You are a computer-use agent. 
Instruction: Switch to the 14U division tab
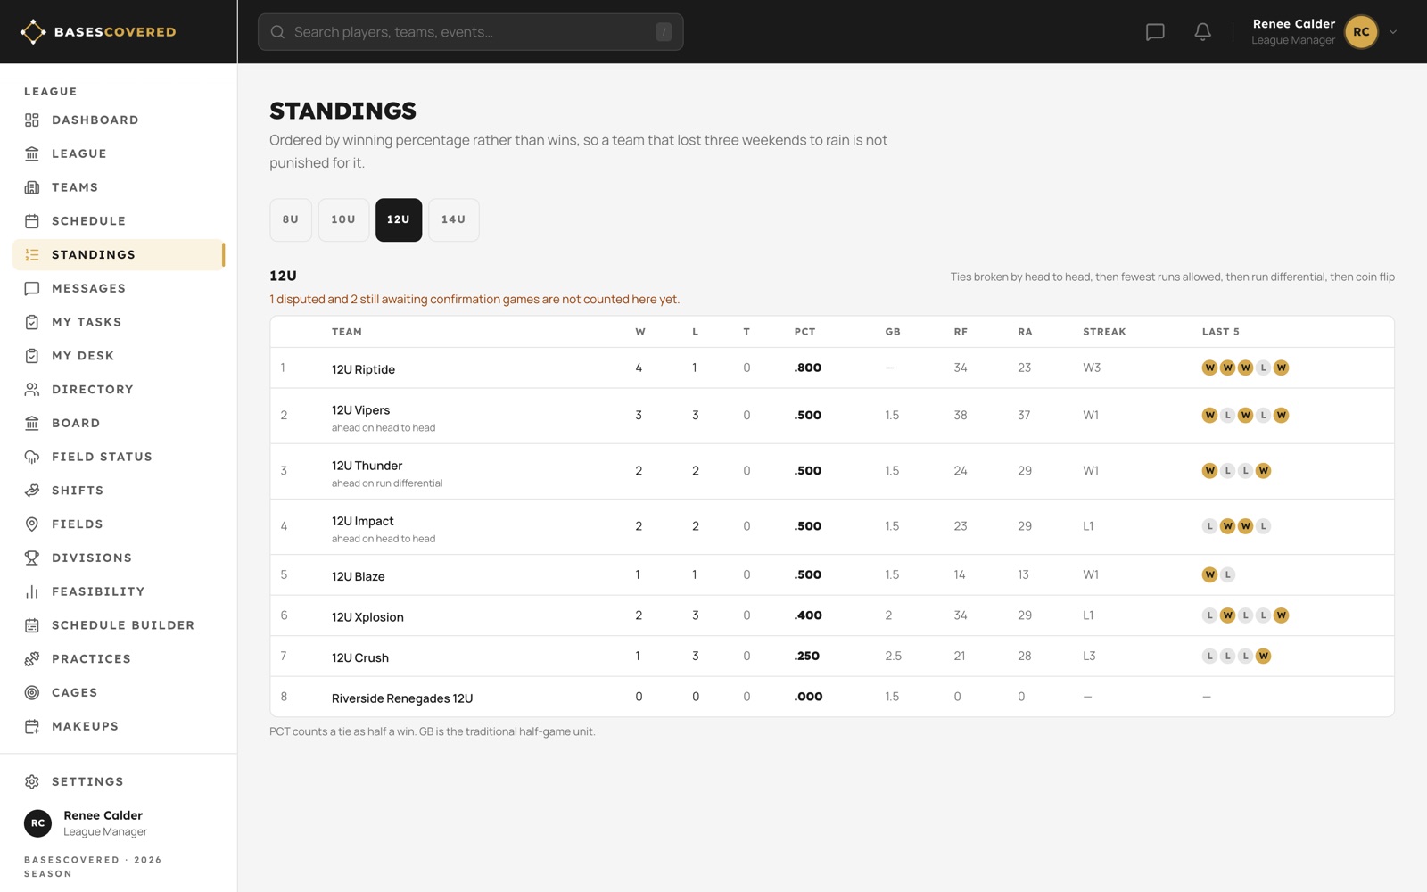(454, 219)
